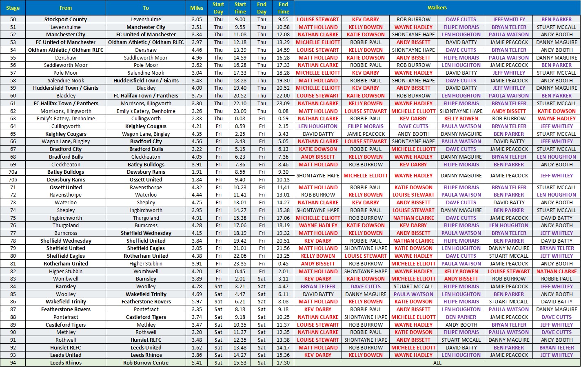This screenshot has height=367, width=581.
Task: Click the End Time column header
Action: pos(283,8)
